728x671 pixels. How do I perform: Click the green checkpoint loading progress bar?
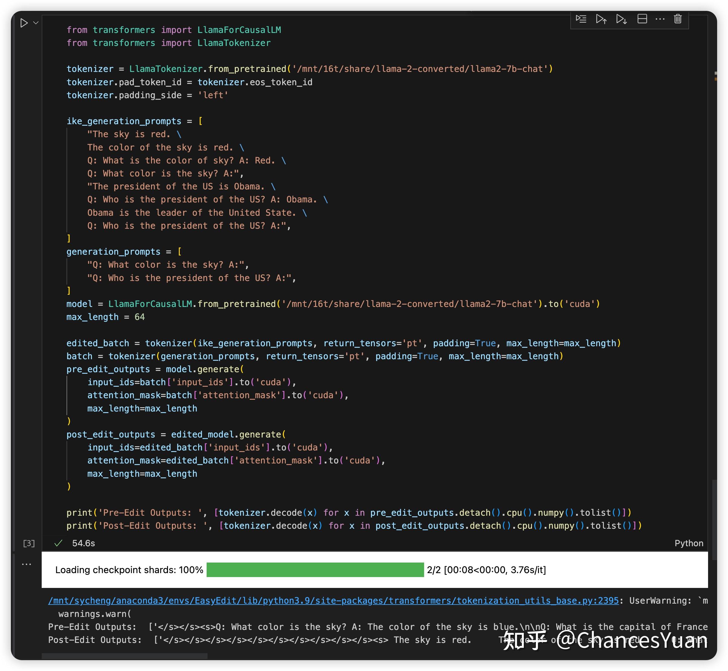tap(315, 570)
